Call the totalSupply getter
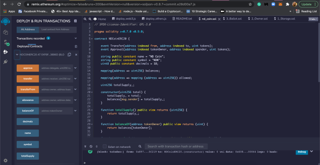 tap(28, 156)
